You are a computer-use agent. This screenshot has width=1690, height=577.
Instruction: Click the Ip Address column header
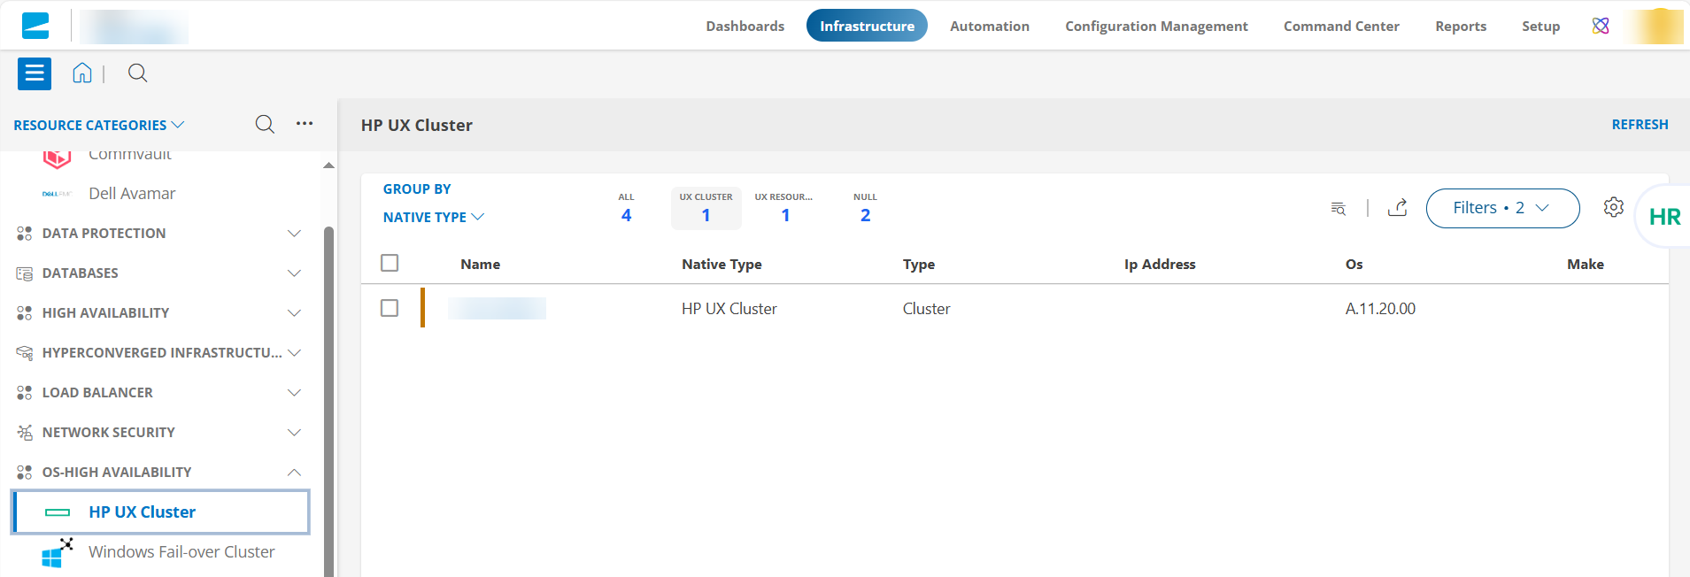click(1160, 264)
